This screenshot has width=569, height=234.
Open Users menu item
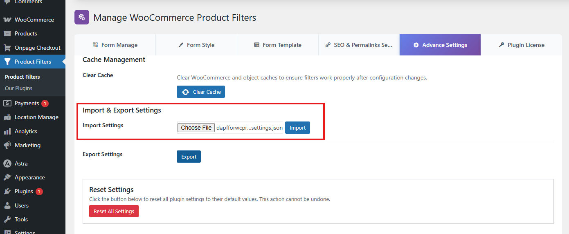[x=33, y=205]
